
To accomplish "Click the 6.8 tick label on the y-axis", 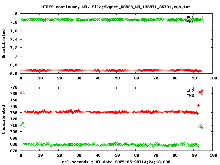I will click(14, 65).
